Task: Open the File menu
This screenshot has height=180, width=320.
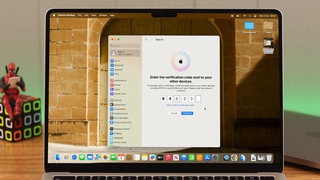Action: coord(79,15)
